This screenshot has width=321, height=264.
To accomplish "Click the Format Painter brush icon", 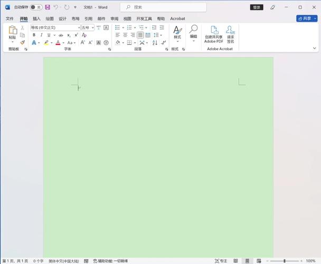I will 23,42.
